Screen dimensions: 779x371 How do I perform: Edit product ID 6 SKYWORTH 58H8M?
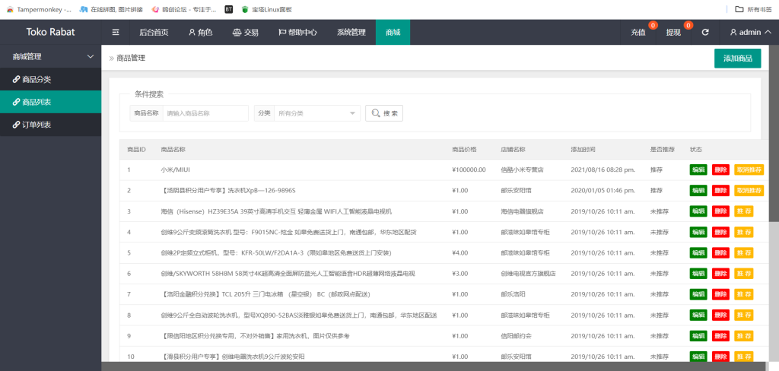(x=698, y=274)
